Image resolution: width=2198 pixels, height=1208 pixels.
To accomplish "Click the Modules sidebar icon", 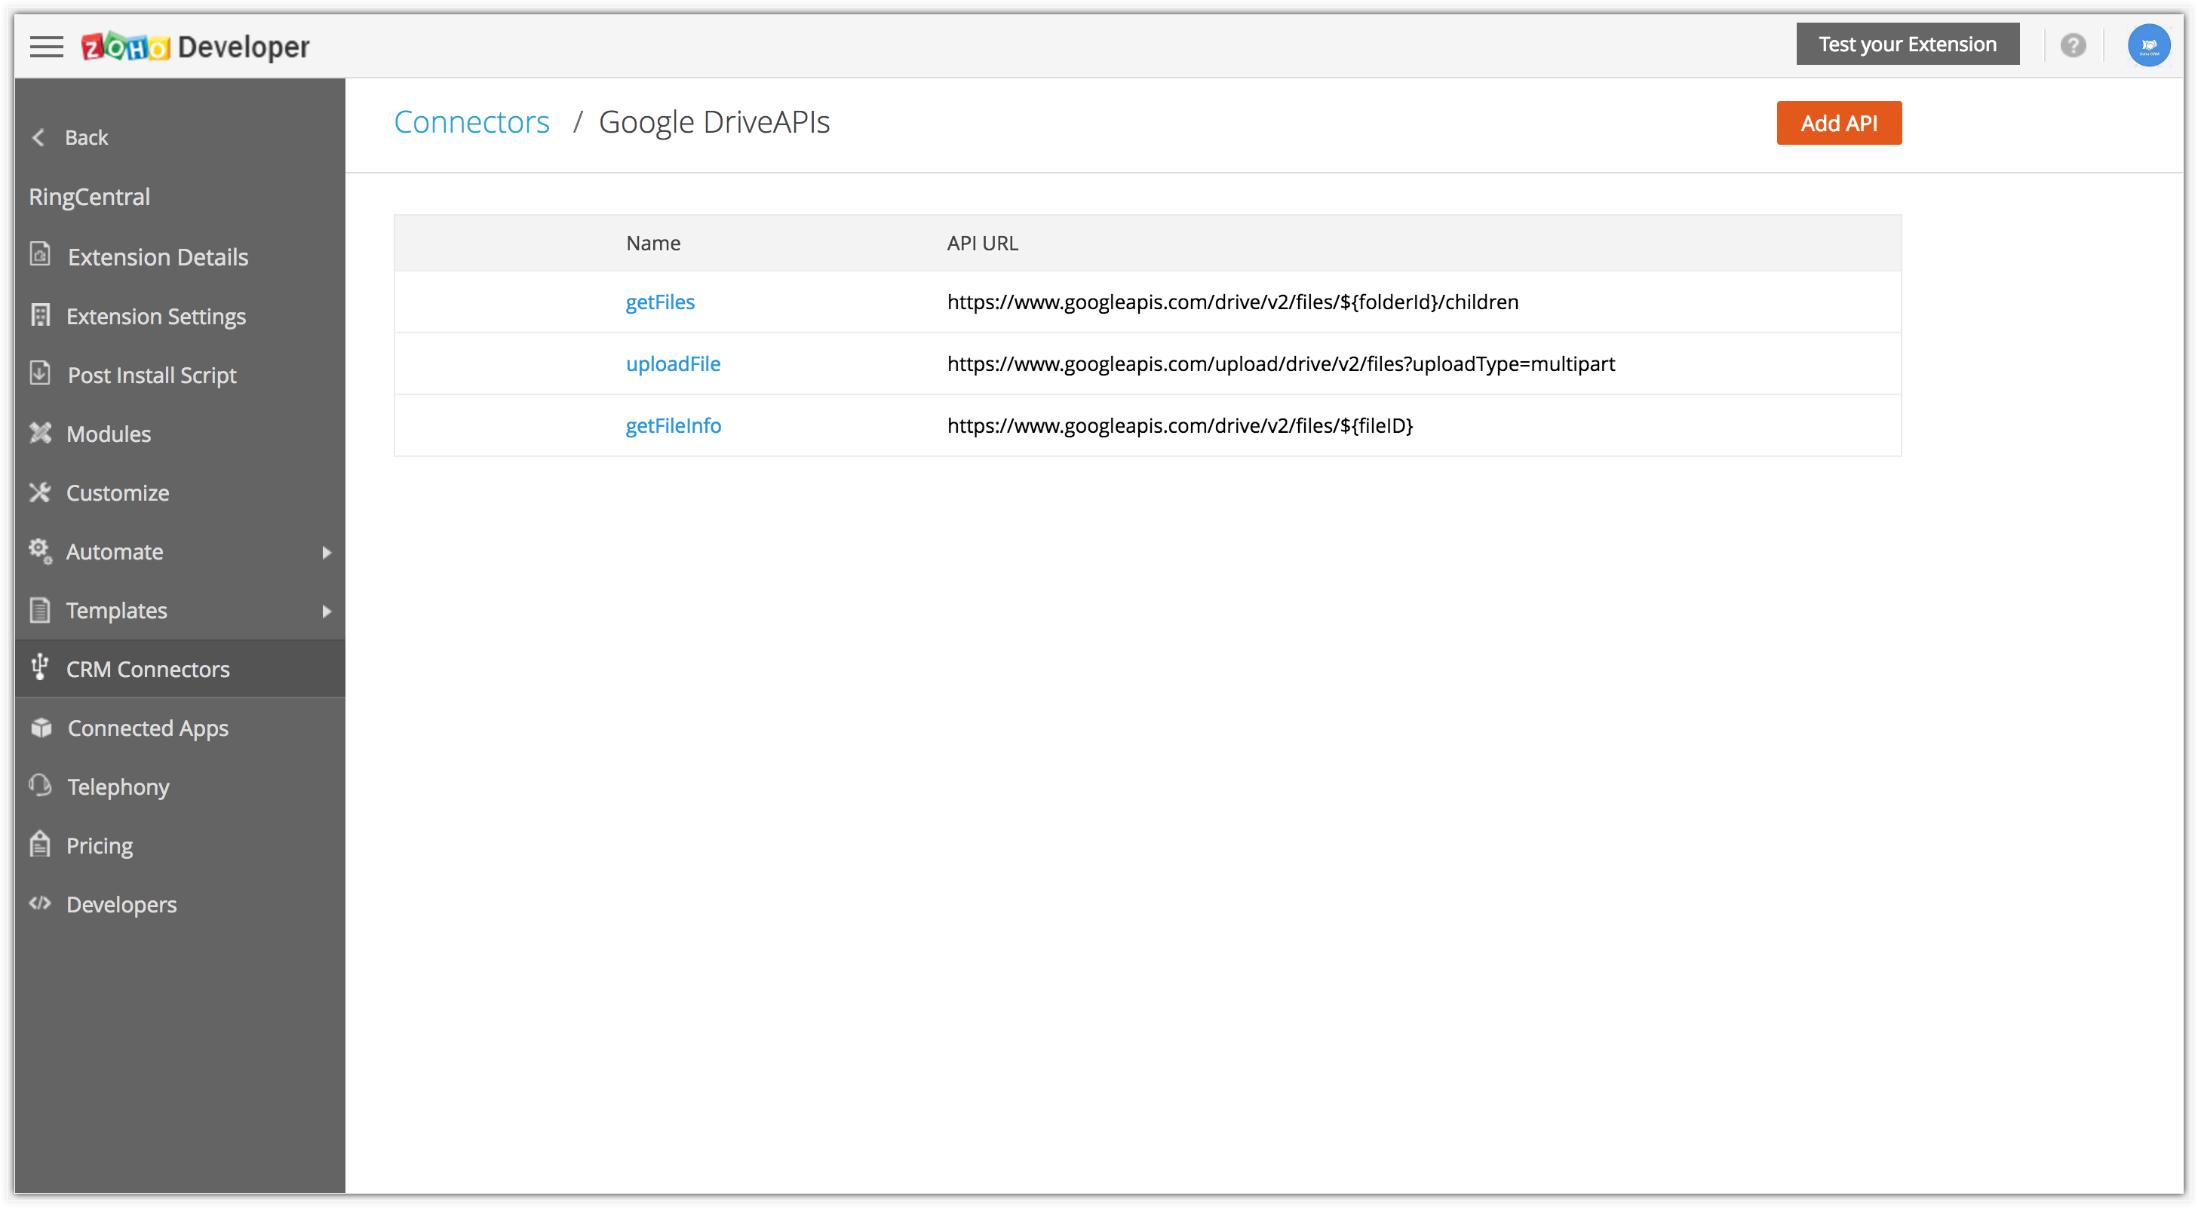I will pyautogui.click(x=40, y=434).
